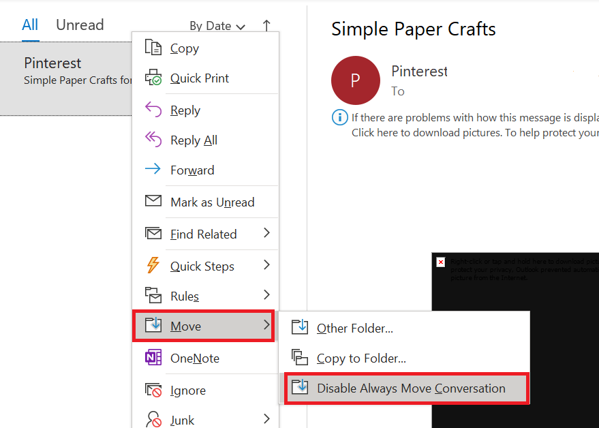Click the Find Related envelope icon

tap(153, 232)
